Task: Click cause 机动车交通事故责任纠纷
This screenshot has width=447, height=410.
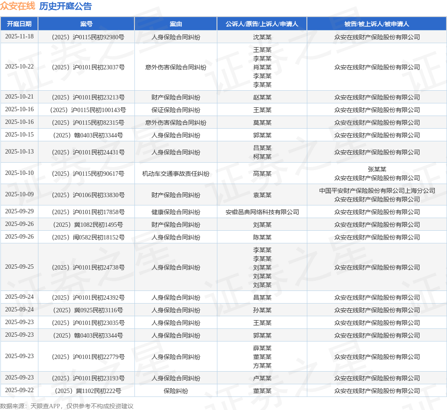Action: 175,174
